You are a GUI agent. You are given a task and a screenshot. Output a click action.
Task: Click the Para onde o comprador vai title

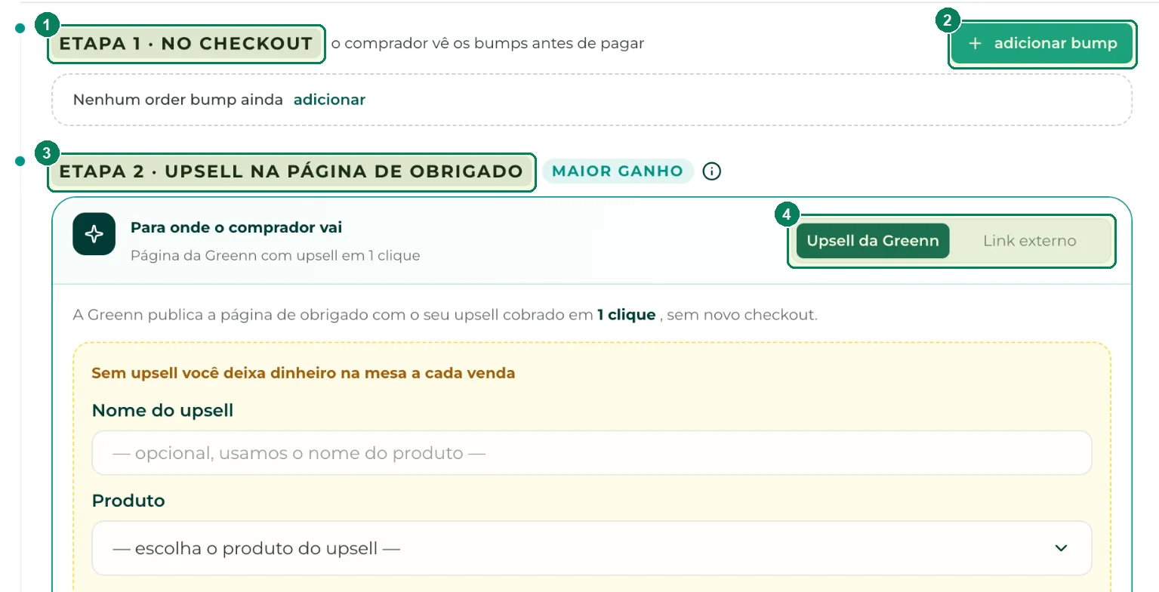pos(236,227)
